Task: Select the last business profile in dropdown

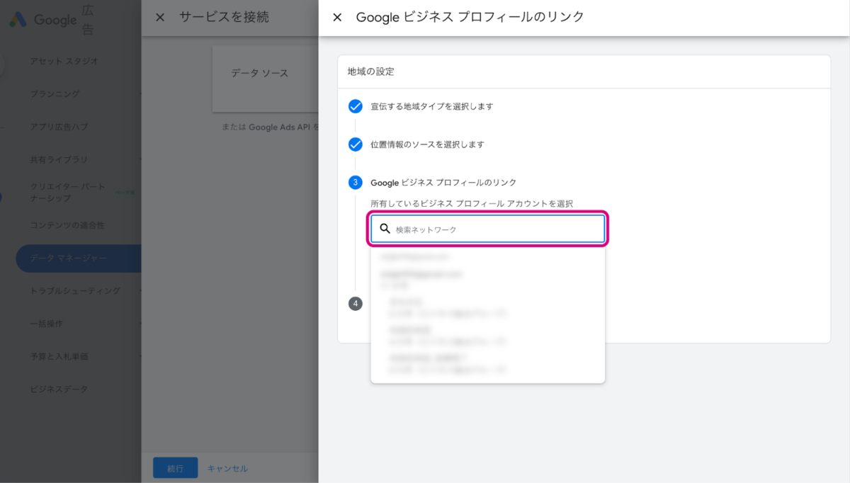Action: [448, 363]
